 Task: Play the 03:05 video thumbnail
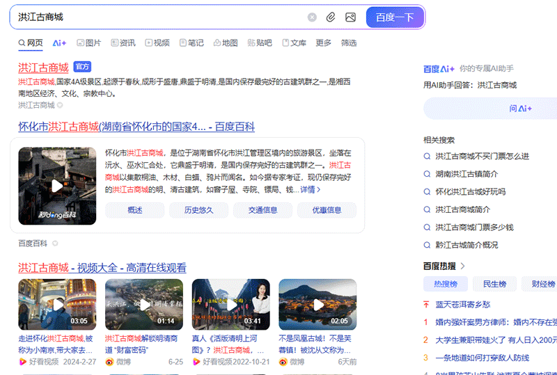coord(57,304)
